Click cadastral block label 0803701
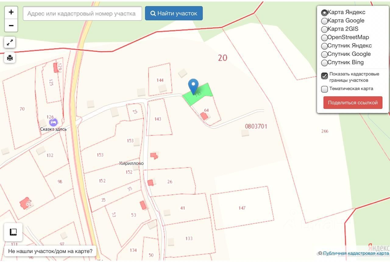Image resolution: width=390 pixels, height=262 pixels. point(256,126)
